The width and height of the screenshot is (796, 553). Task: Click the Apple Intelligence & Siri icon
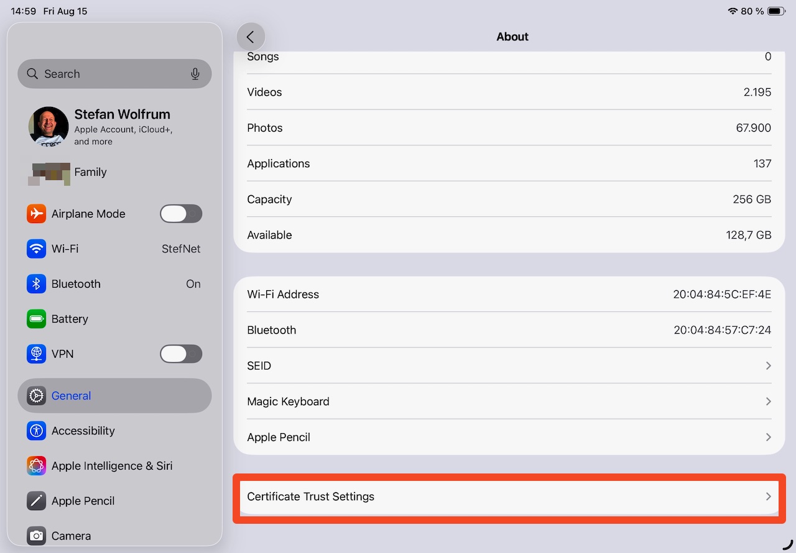pyautogui.click(x=37, y=466)
